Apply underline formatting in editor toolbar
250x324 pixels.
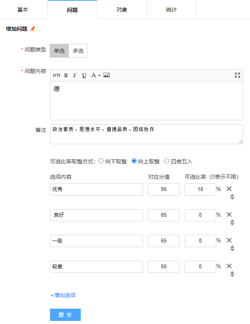pos(84,75)
